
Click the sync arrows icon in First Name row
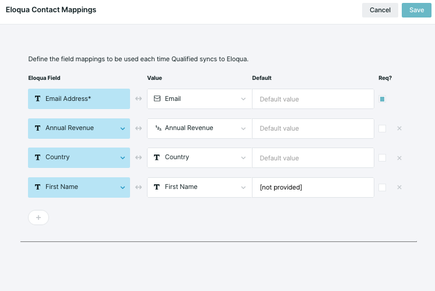coord(138,187)
